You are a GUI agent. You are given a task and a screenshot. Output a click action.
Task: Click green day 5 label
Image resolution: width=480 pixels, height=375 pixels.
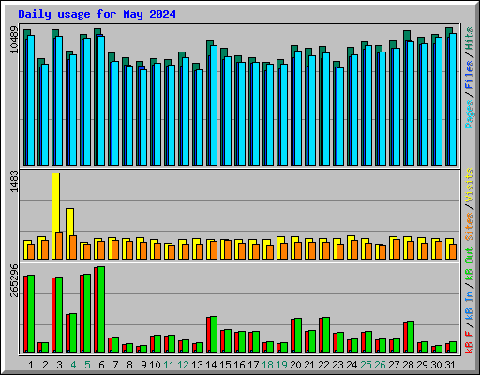(87, 365)
